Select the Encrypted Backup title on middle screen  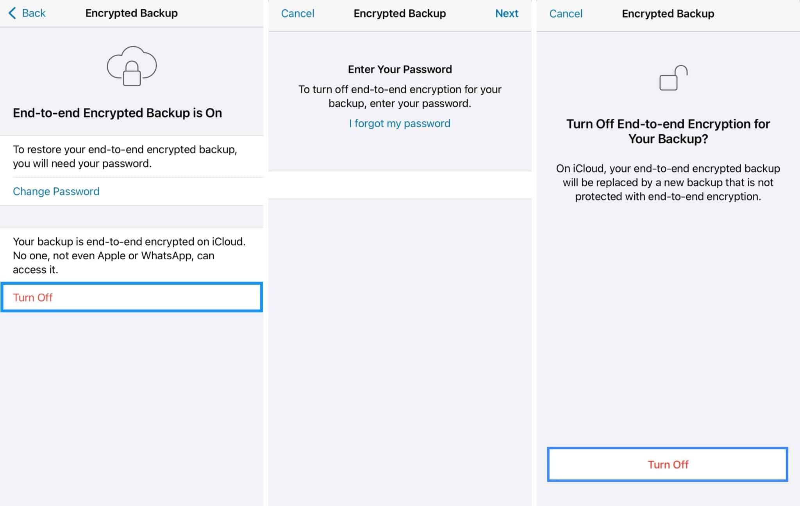400,13
